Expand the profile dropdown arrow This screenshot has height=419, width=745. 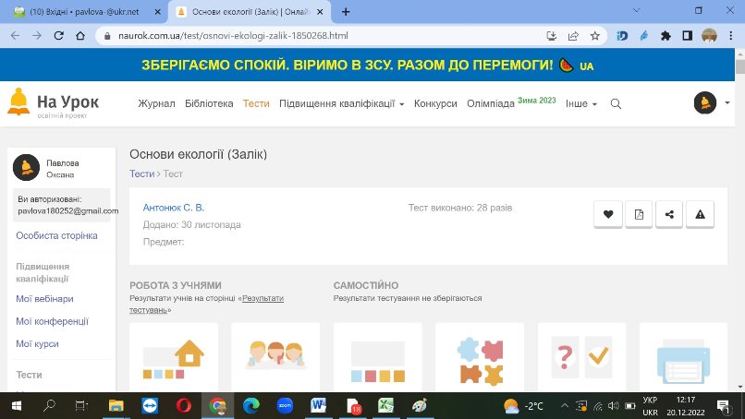coord(727,102)
